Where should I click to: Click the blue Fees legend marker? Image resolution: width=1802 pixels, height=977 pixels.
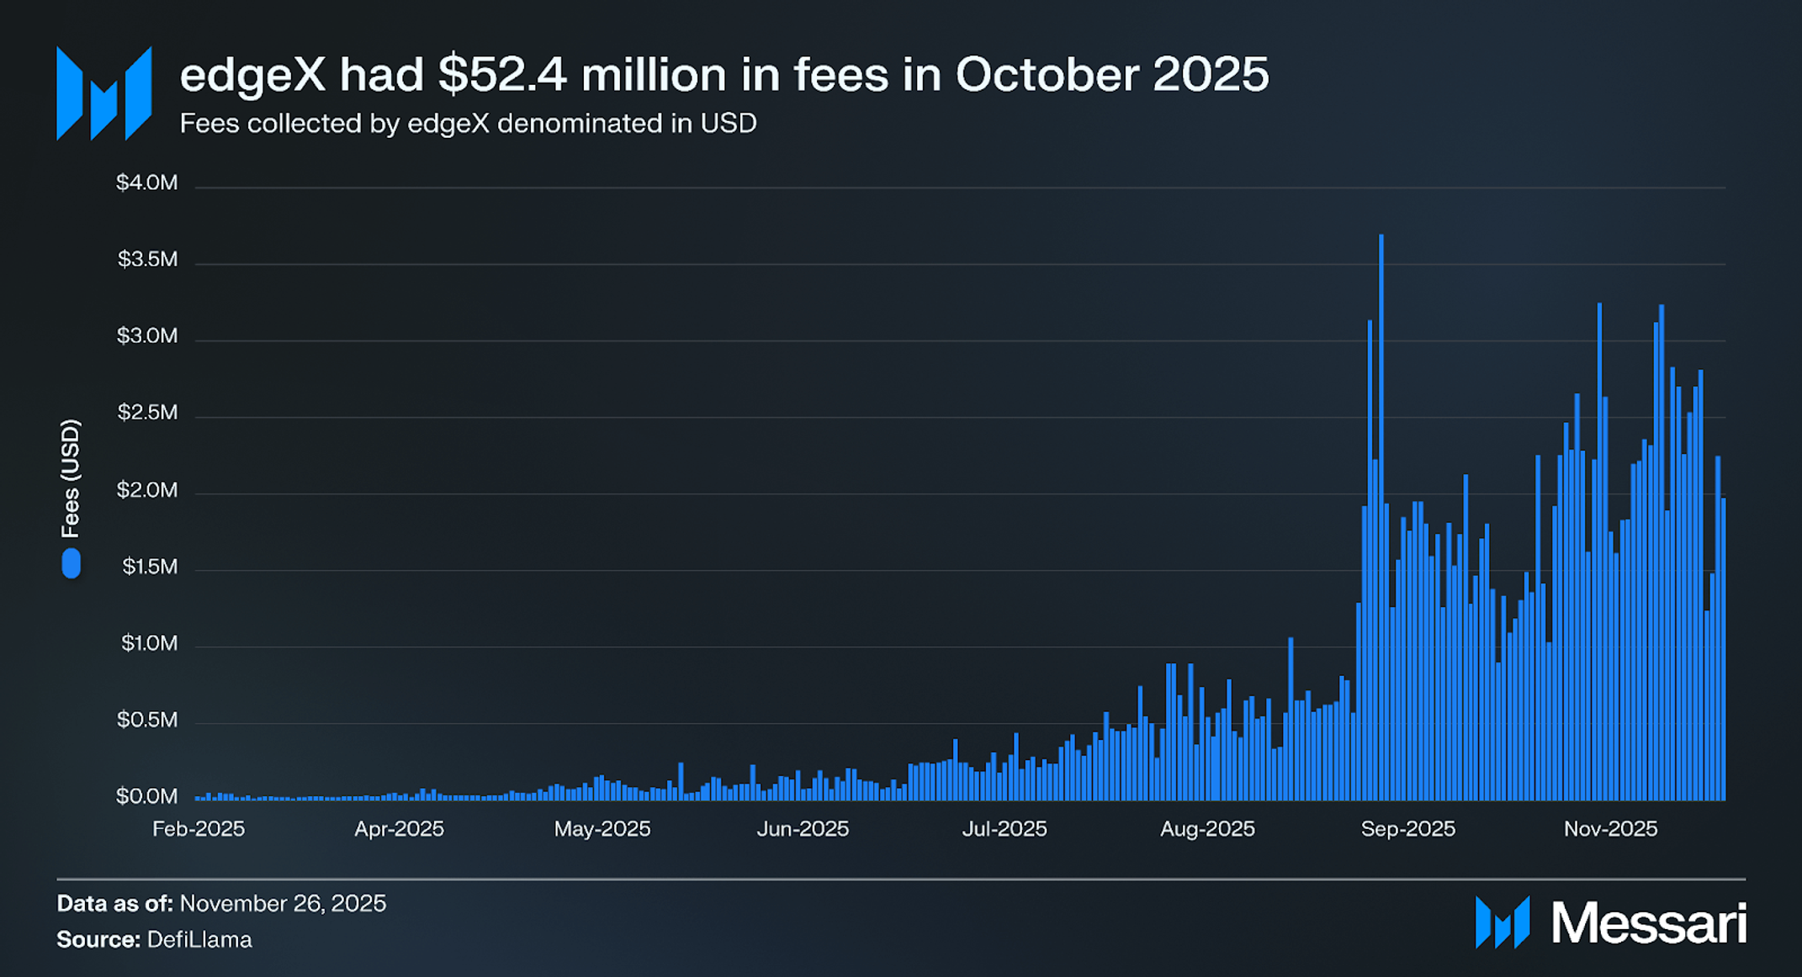point(72,563)
